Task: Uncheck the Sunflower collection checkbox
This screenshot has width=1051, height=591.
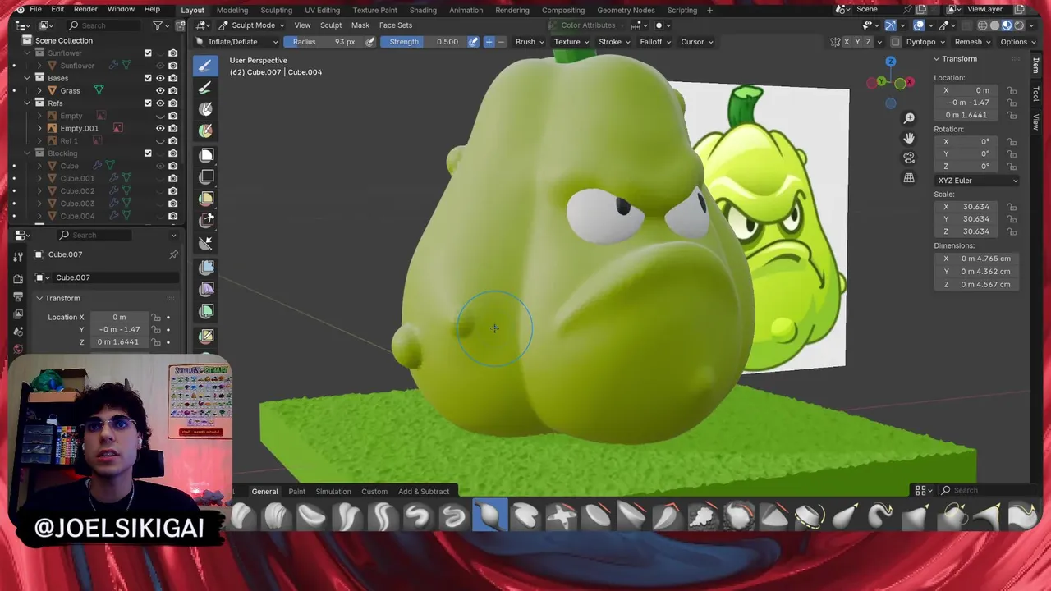Action: 148,53
